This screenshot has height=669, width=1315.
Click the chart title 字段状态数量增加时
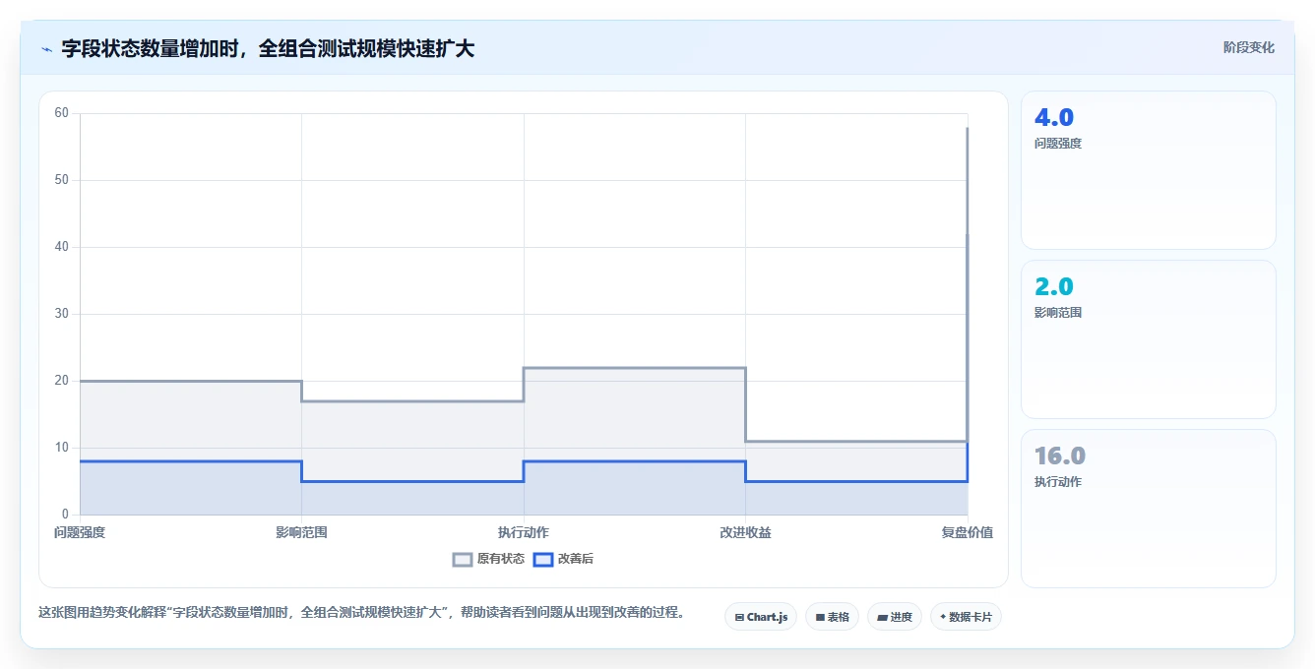pyautogui.click(x=268, y=48)
